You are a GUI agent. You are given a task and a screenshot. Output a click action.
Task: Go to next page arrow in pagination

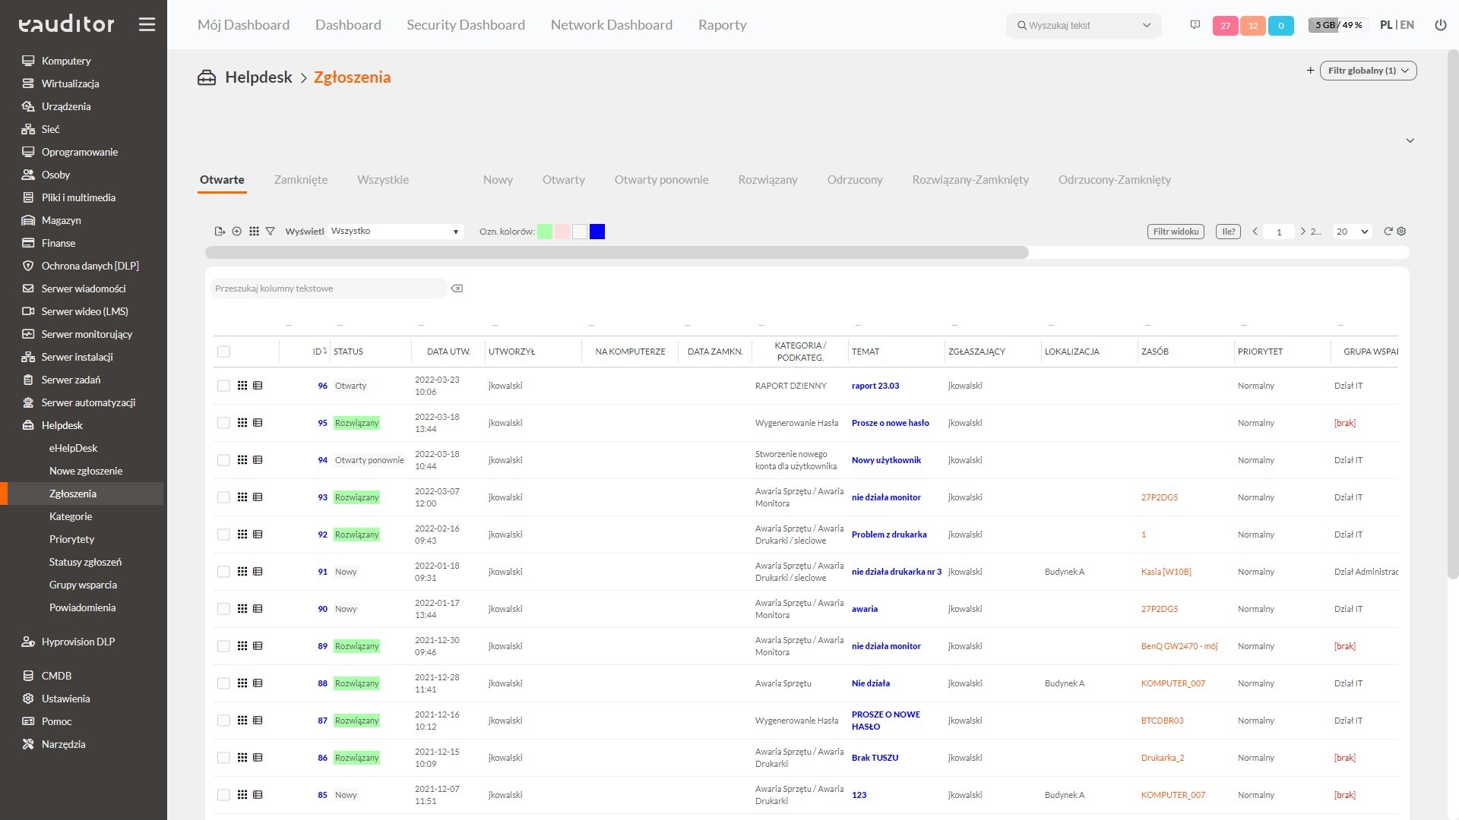(1302, 232)
